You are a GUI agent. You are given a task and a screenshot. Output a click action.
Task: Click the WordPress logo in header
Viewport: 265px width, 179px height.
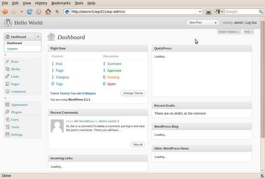[8, 23]
